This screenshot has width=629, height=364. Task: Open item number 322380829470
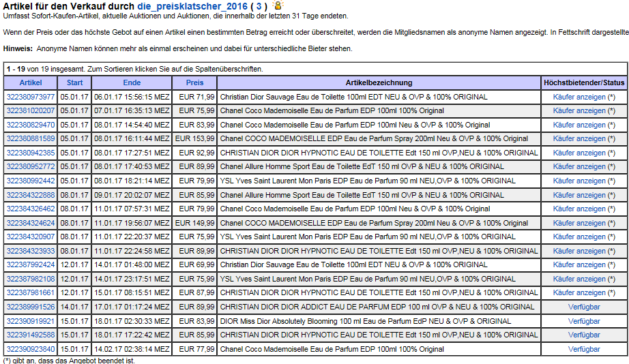click(x=31, y=125)
